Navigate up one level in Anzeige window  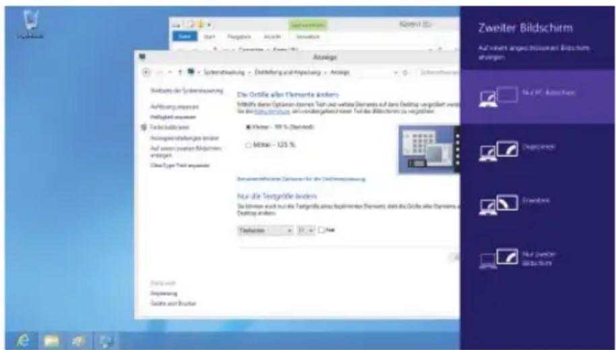coord(180,72)
